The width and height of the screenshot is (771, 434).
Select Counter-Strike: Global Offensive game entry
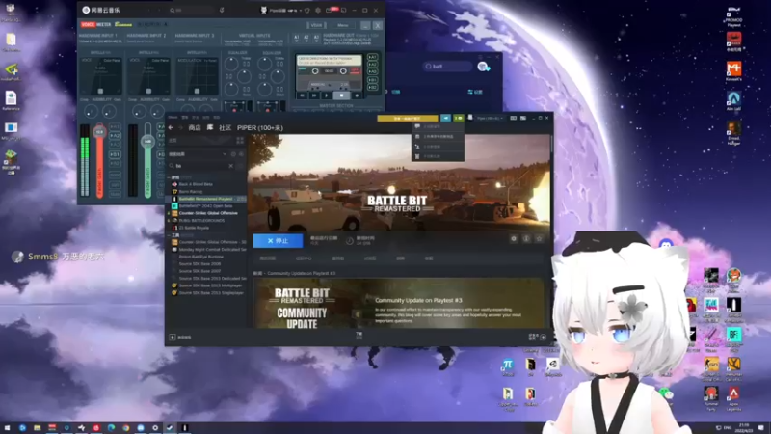tap(208, 213)
